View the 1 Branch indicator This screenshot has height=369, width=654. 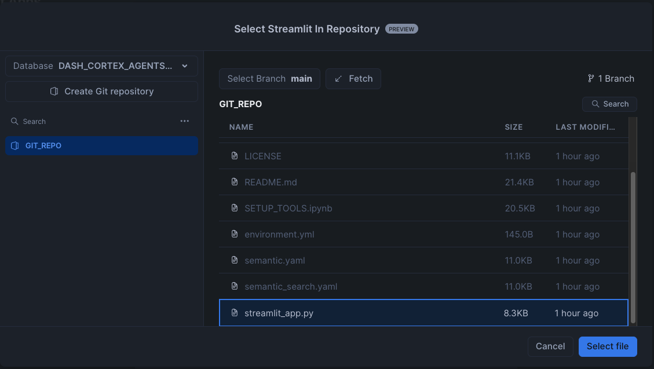pos(611,78)
